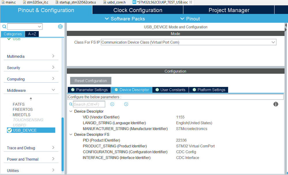Open Parameter Settings tab
This screenshot has width=288, height=175.
(89, 90)
